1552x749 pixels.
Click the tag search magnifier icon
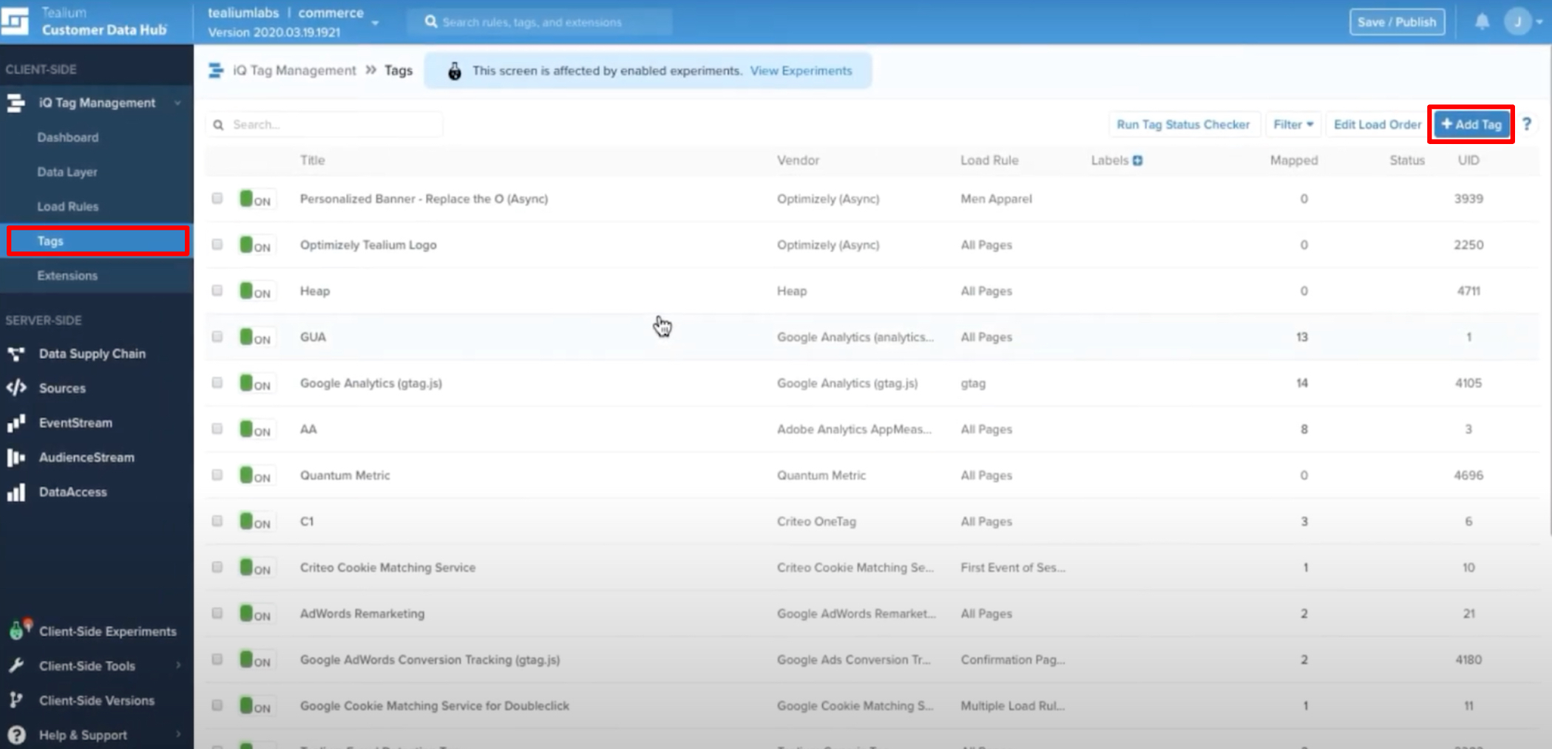tap(218, 125)
